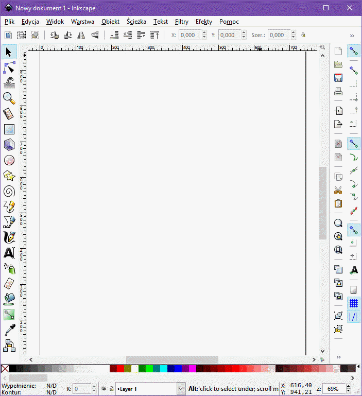Choose the Spiral tool

9,192
